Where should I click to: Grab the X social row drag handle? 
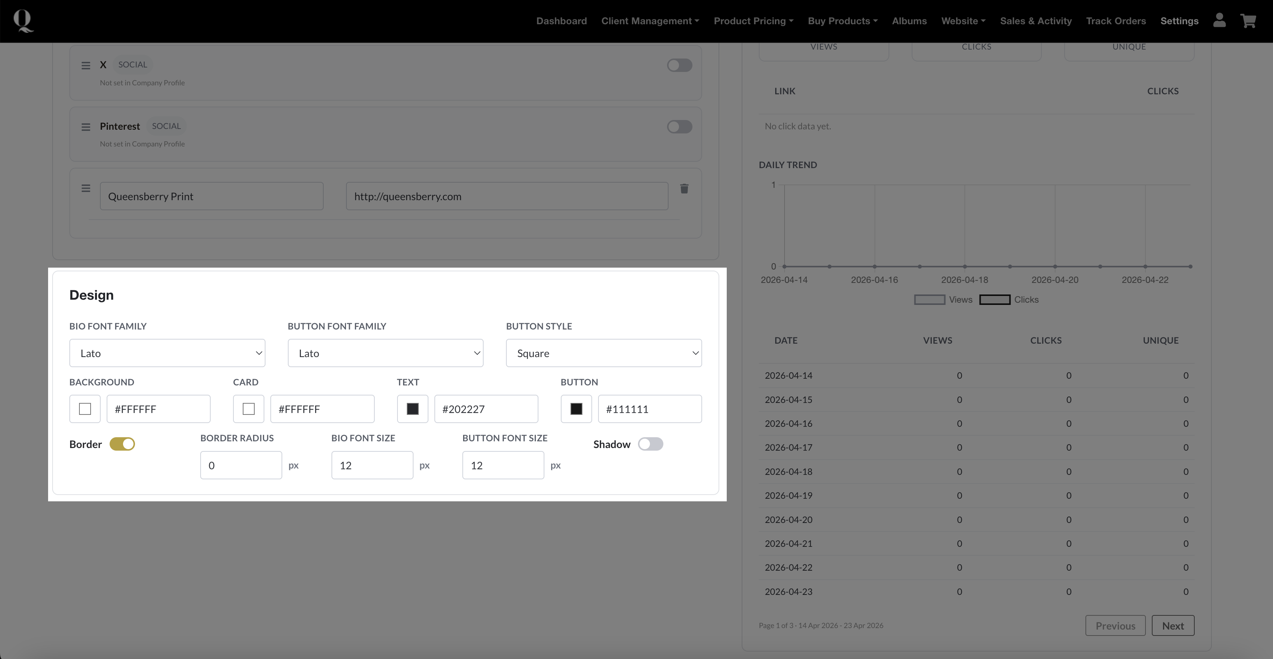[85, 65]
